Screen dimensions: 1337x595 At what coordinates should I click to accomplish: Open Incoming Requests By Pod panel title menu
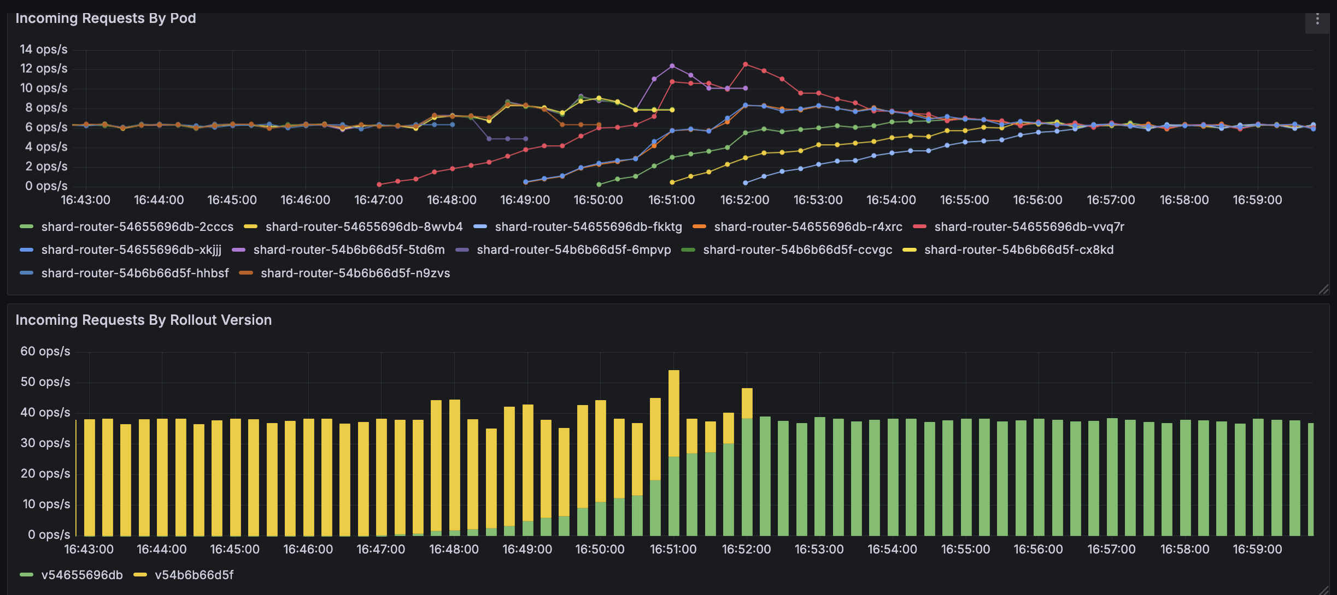click(105, 19)
